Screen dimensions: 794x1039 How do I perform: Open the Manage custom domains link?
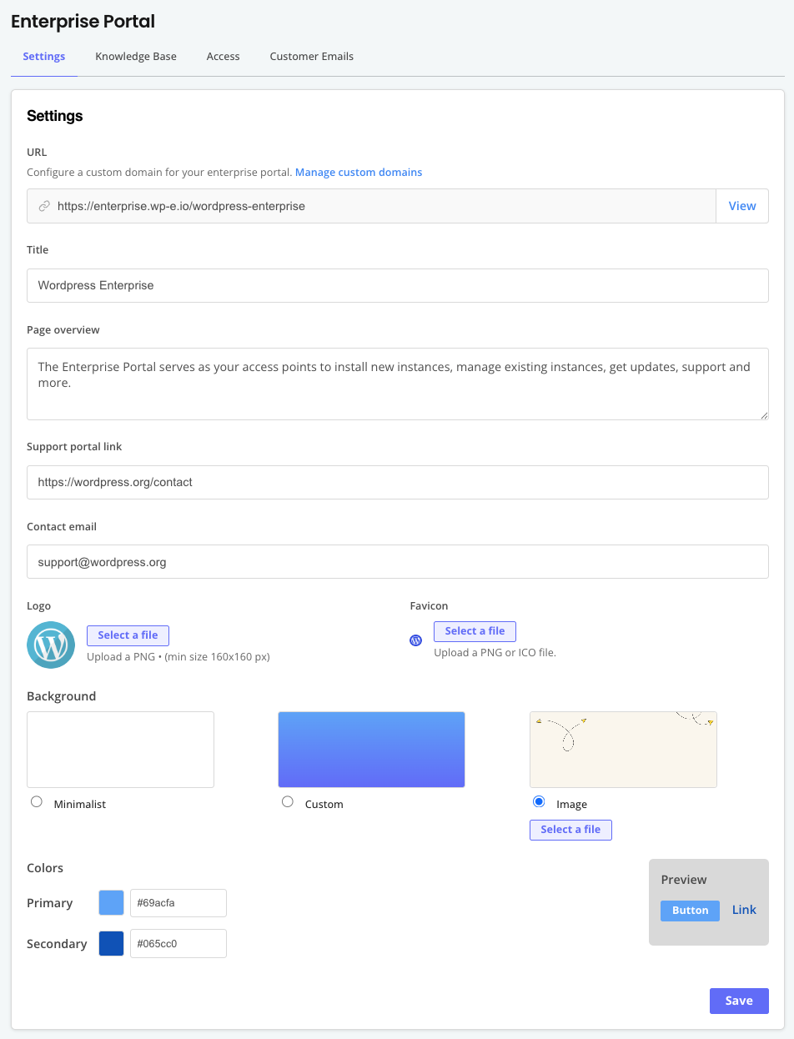click(x=359, y=172)
